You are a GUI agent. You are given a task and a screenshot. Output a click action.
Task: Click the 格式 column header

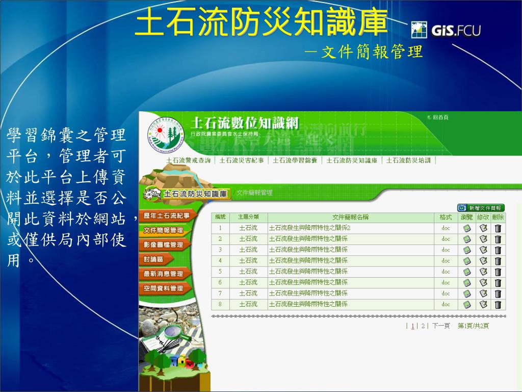pyautogui.click(x=446, y=217)
